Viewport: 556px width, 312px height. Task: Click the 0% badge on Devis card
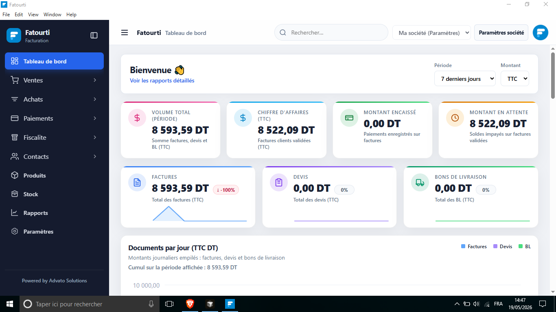344,190
